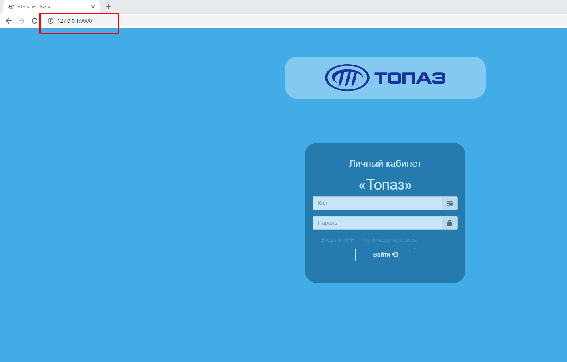Reload the page with refresh icon
The width and height of the screenshot is (567, 362).
35,21
